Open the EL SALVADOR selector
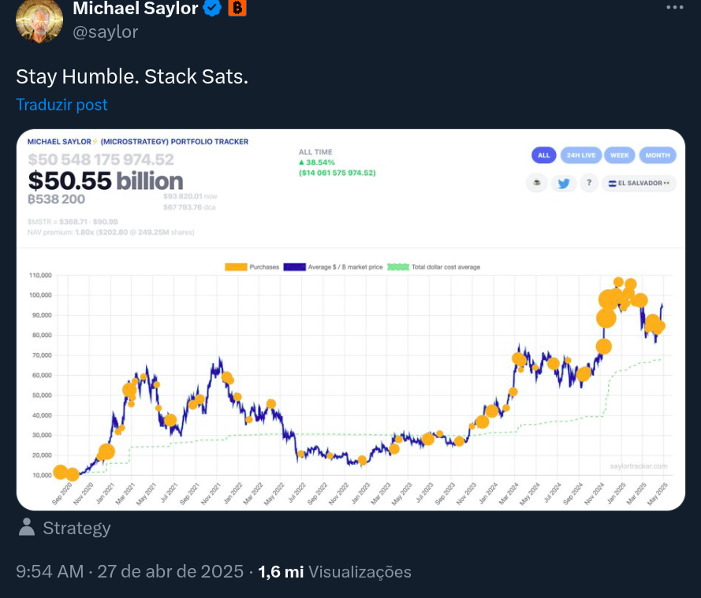 click(639, 183)
